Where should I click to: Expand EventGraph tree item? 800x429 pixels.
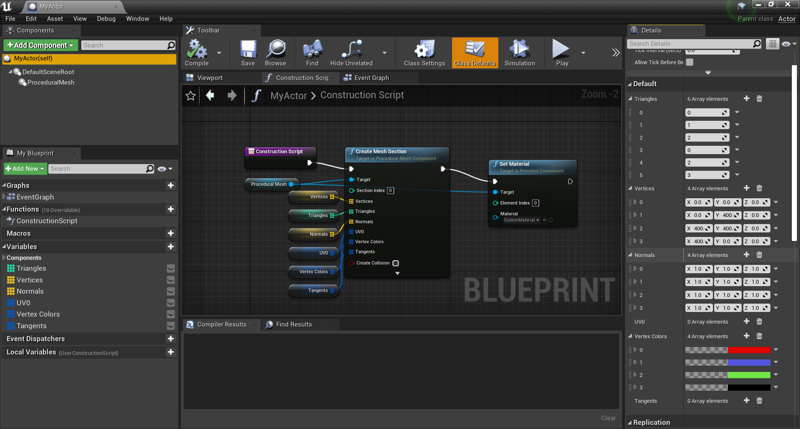[x=4, y=197]
